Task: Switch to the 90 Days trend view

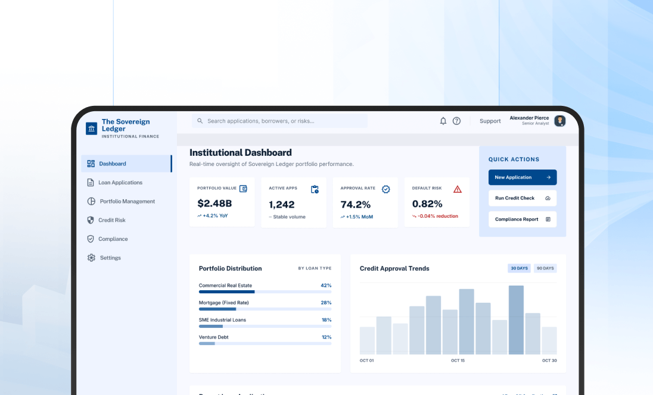Action: (x=545, y=268)
